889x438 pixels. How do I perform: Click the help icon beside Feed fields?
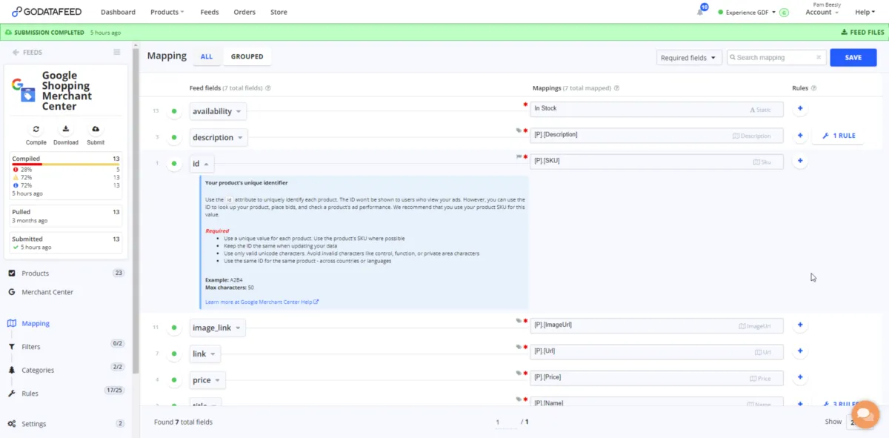(267, 88)
